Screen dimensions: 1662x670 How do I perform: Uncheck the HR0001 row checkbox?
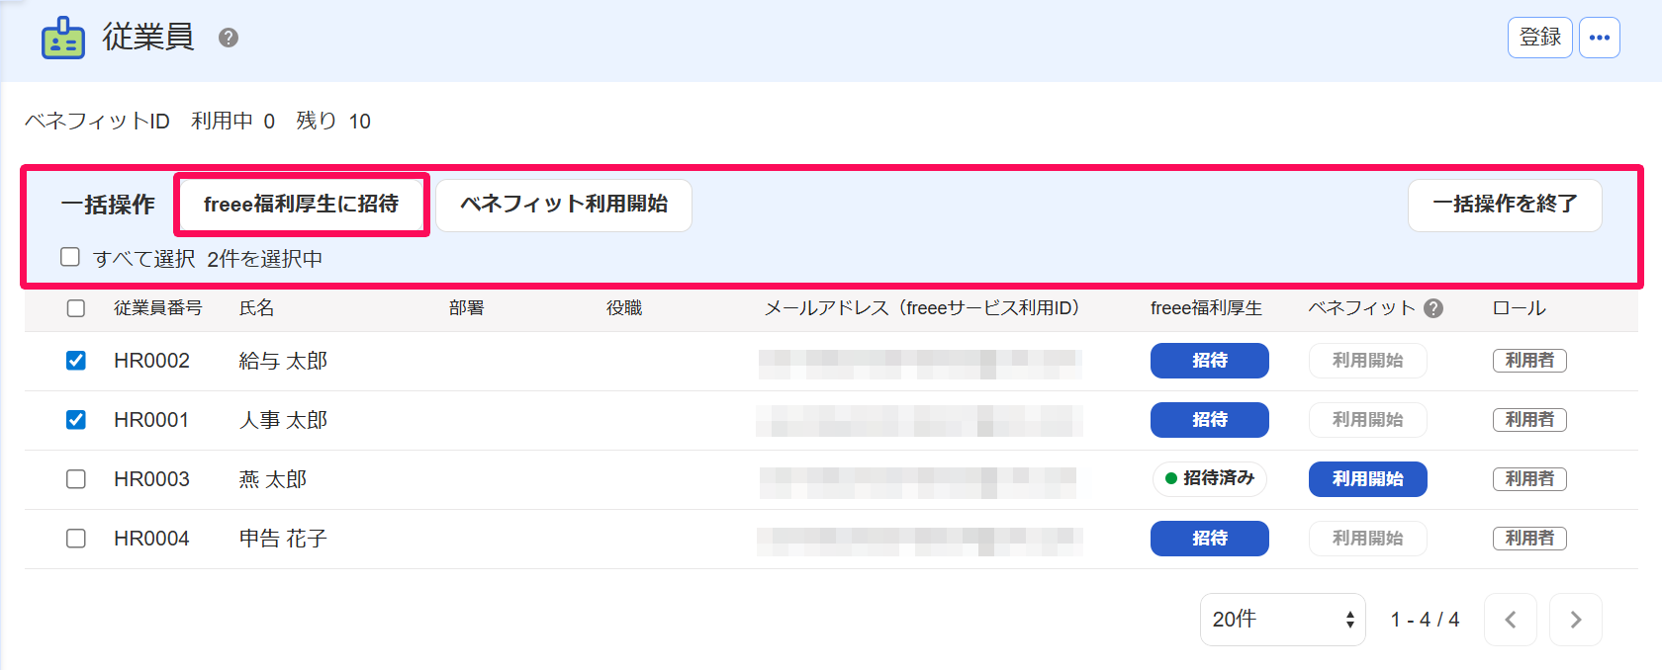click(x=76, y=420)
